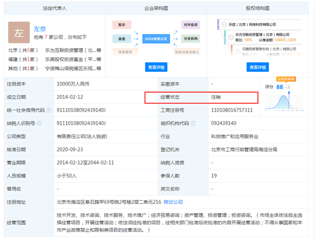Select company type 有限责任公司(法人独资)
The width and height of the screenshot is (315, 244).
pos(82,136)
